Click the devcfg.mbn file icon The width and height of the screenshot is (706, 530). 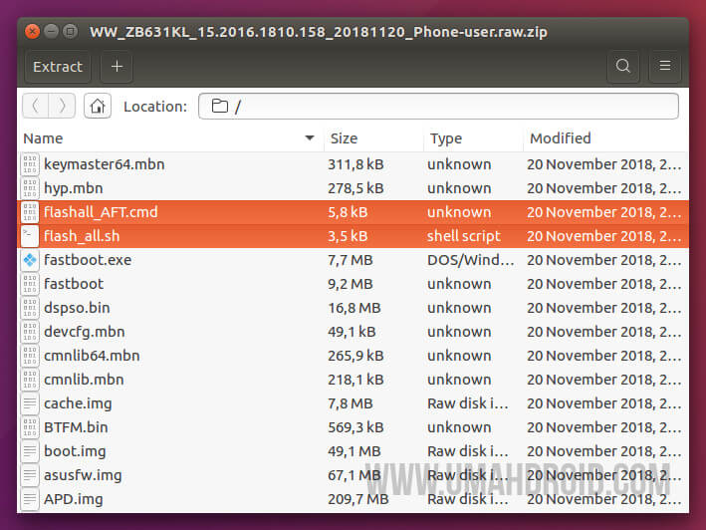30,332
